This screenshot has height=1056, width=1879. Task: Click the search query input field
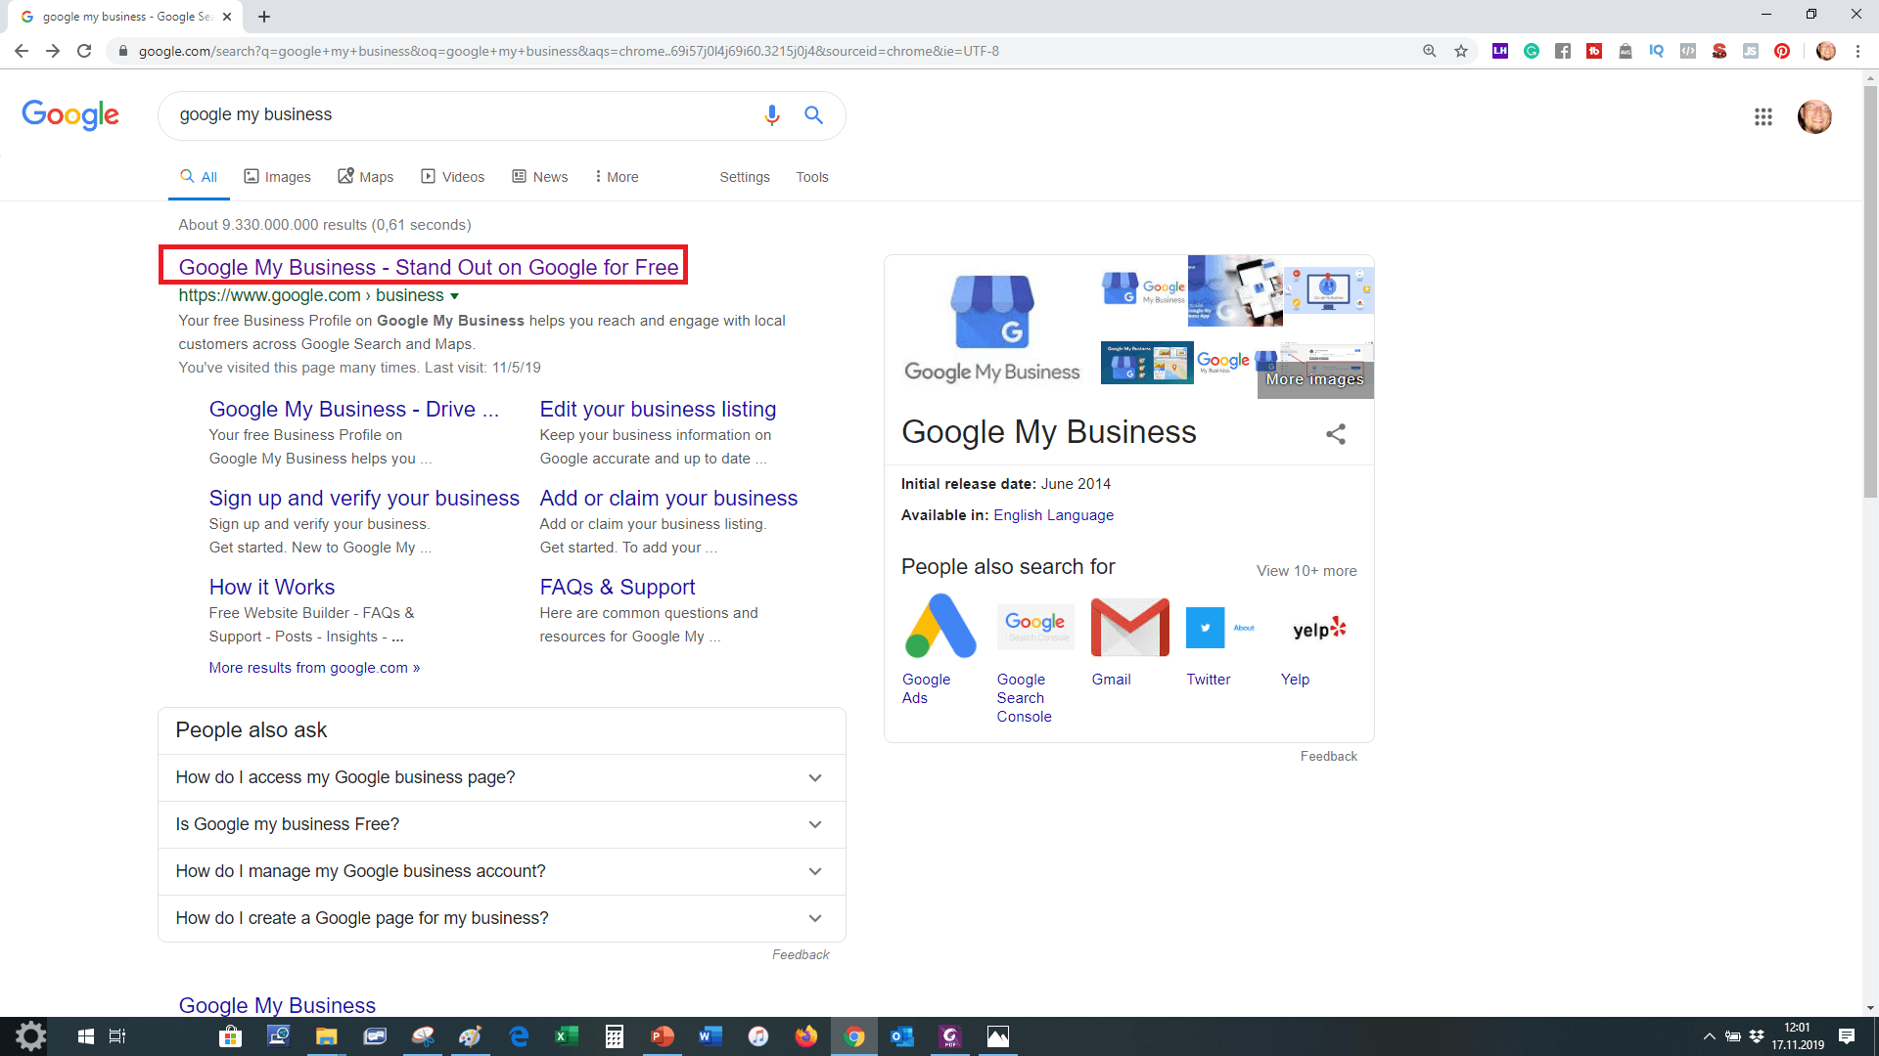pyautogui.click(x=460, y=115)
